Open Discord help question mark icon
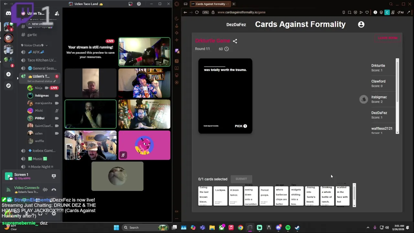 click(x=139, y=4)
